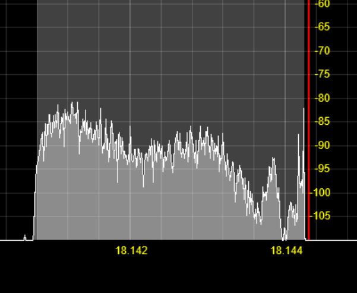Click the red tuning frequency line
The width and height of the screenshot is (357, 293).
[308, 119]
